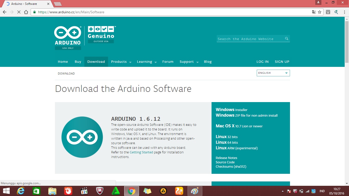Click inside the Search the Arduino Website field
The image size is (349, 196).
[249, 39]
